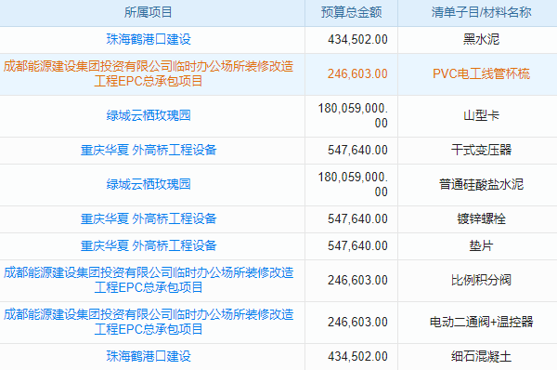Click the 180,059,000.00 amount beside 山型卡

point(353,115)
